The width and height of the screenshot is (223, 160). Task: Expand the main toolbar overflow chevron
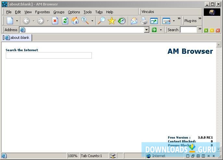click(x=179, y=18)
